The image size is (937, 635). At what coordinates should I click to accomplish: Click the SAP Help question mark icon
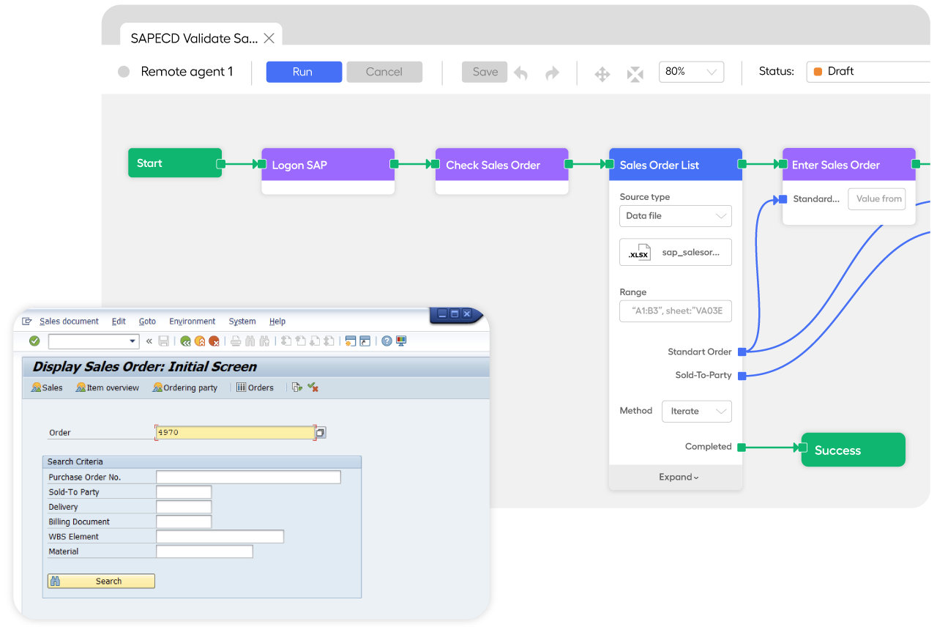[387, 341]
